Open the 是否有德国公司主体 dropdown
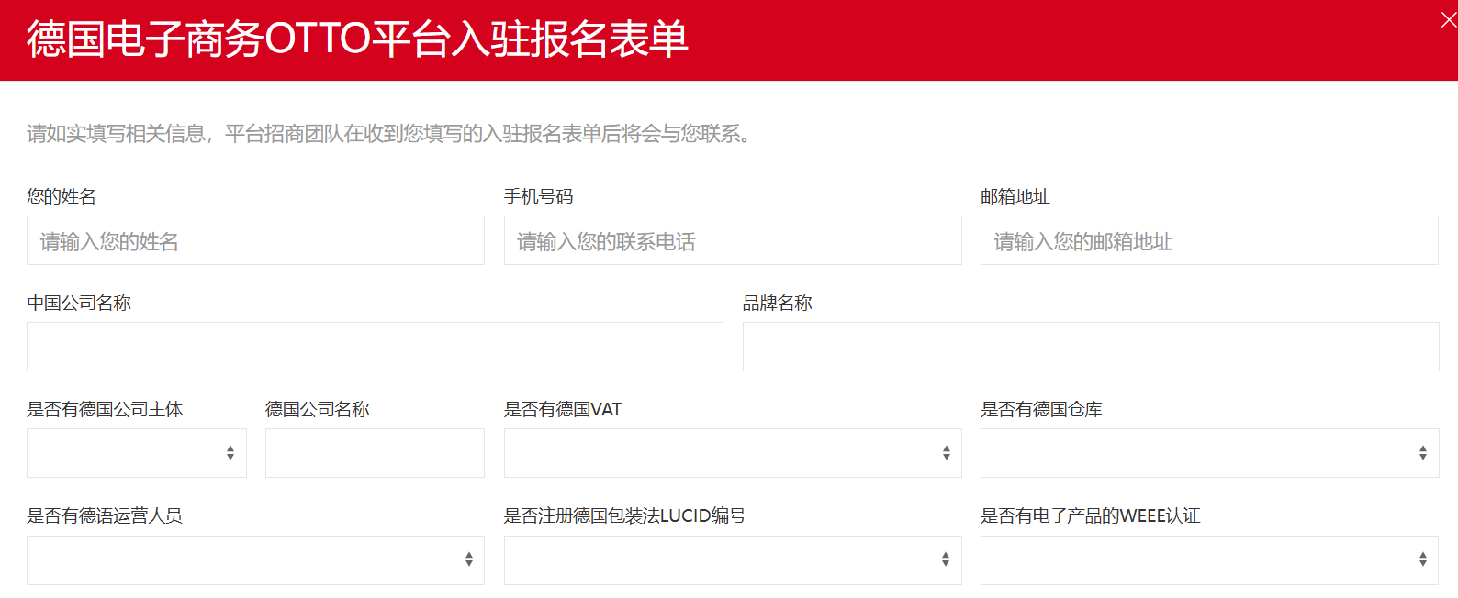The image size is (1458, 598). [x=137, y=453]
